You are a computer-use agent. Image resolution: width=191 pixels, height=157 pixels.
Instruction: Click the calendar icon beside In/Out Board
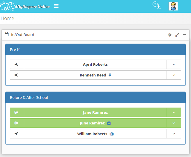(7, 35)
